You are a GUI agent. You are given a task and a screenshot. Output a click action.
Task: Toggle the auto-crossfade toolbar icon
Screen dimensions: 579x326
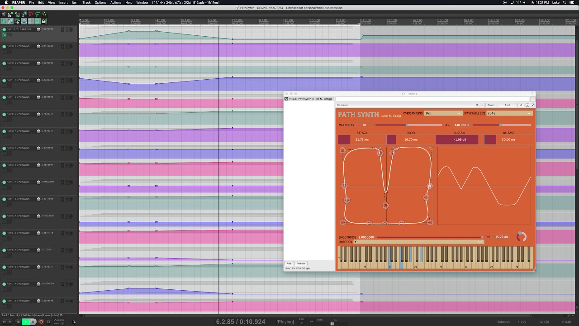click(x=4, y=21)
